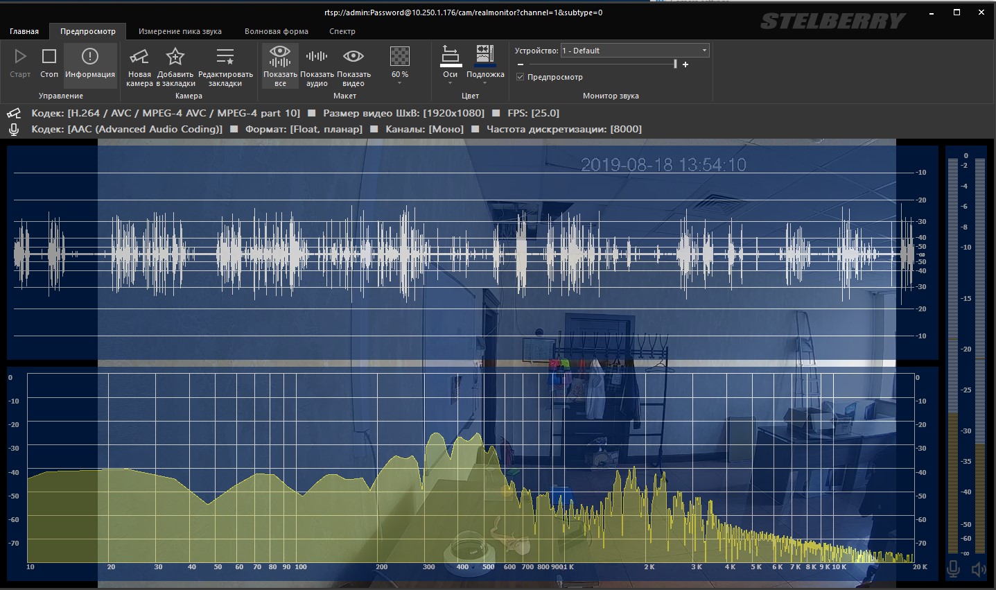Click the STELBERRY logo
Viewport: 996px width, 590px height.
832,21
